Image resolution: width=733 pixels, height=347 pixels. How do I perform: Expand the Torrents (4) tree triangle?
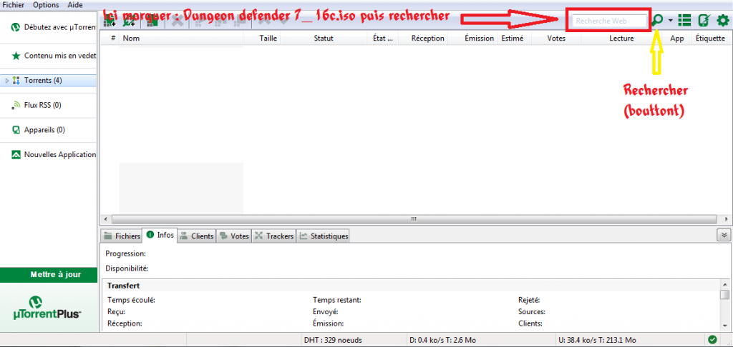coord(7,81)
